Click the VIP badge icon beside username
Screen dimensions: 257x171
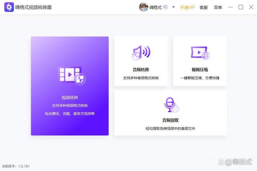166,7
